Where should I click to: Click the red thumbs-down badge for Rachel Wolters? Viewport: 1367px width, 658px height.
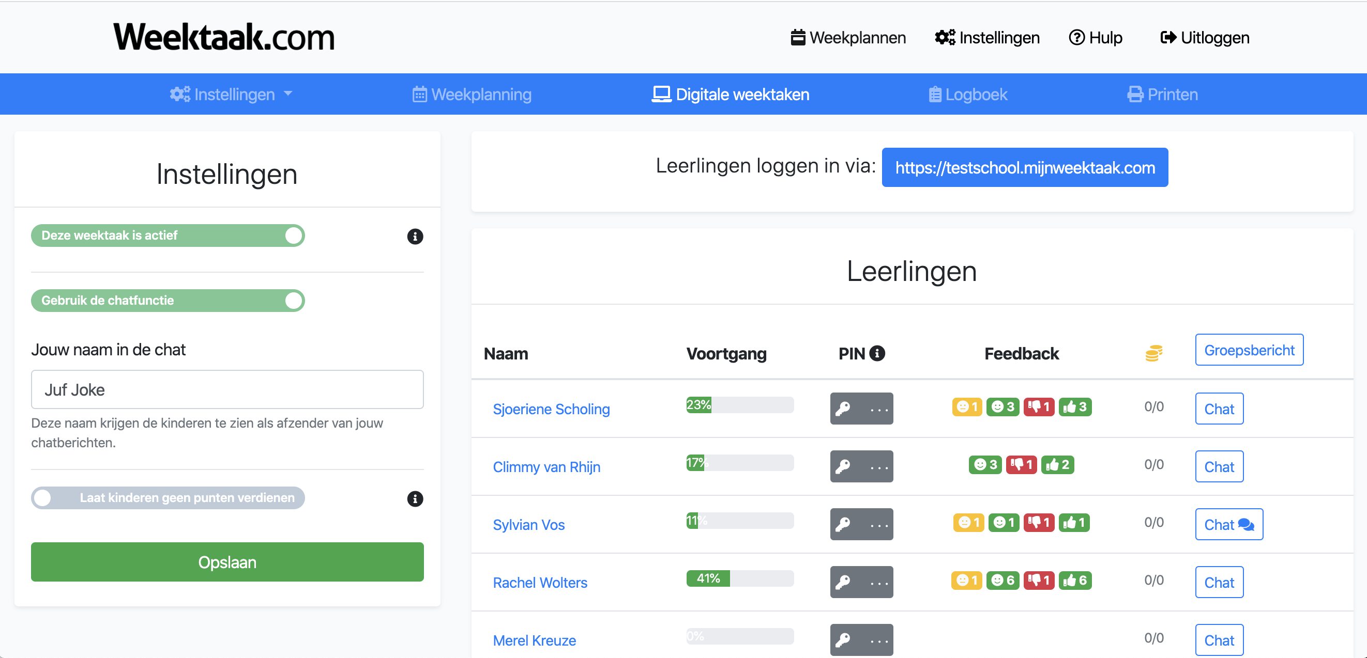click(1039, 580)
